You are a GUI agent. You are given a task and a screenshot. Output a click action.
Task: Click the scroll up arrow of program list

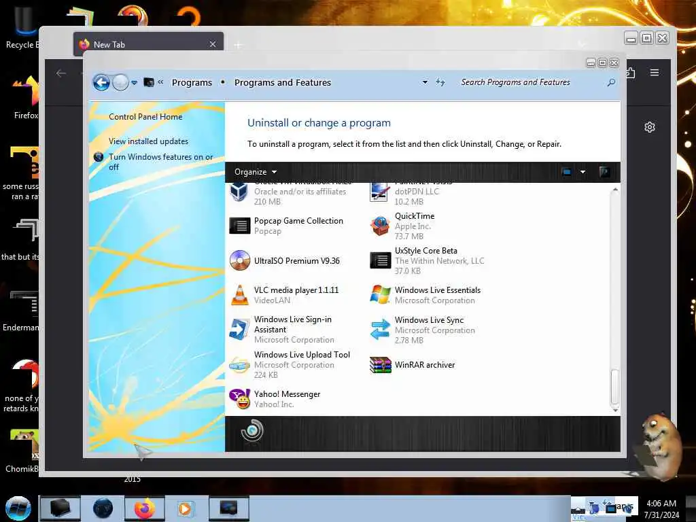pyautogui.click(x=614, y=190)
